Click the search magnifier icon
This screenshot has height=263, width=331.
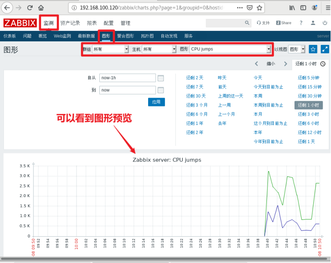coord(247,22)
